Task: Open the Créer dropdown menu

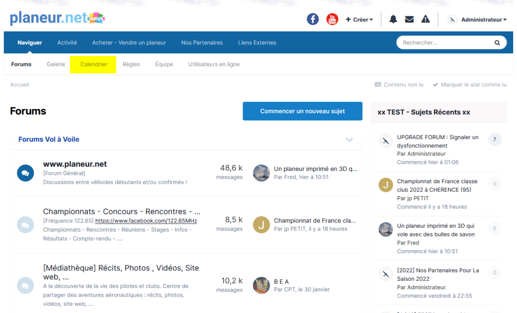Action: pos(359,19)
